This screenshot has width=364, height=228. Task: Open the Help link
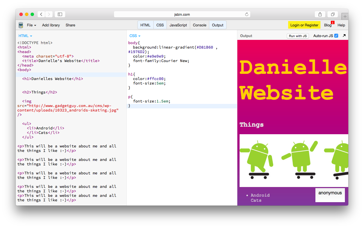[341, 25]
